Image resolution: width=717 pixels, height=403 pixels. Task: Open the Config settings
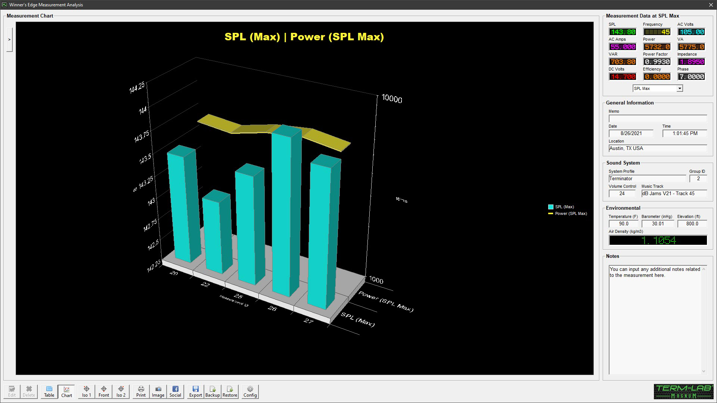click(250, 391)
